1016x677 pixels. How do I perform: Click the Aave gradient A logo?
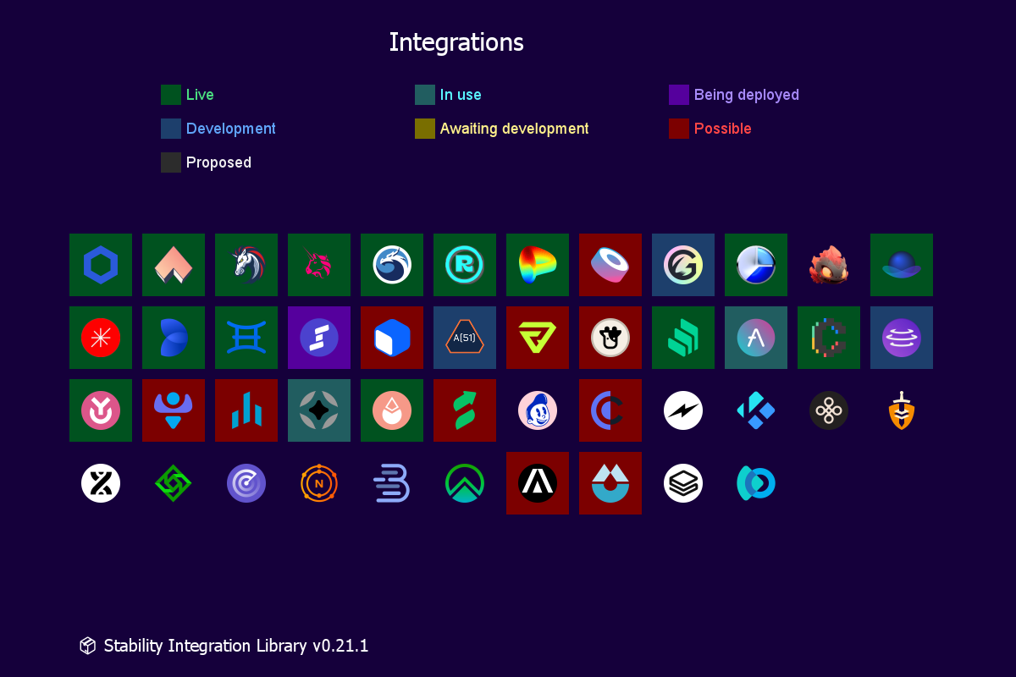pos(756,338)
